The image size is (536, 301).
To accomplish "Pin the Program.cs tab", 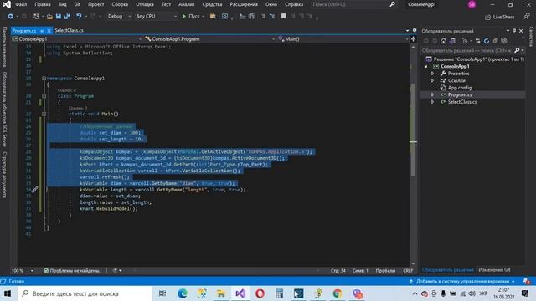I will point(42,31).
